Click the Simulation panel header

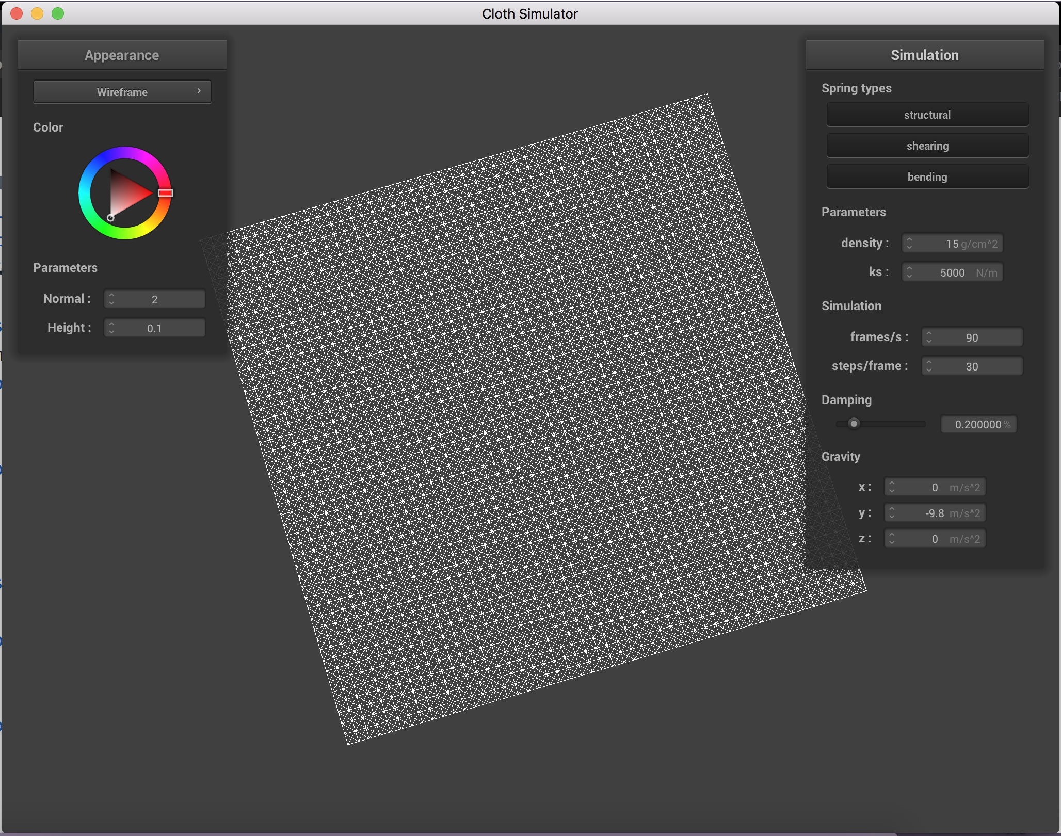click(x=924, y=55)
